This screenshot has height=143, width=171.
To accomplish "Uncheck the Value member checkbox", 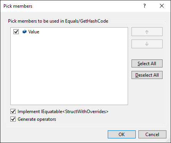I will tap(16, 31).
